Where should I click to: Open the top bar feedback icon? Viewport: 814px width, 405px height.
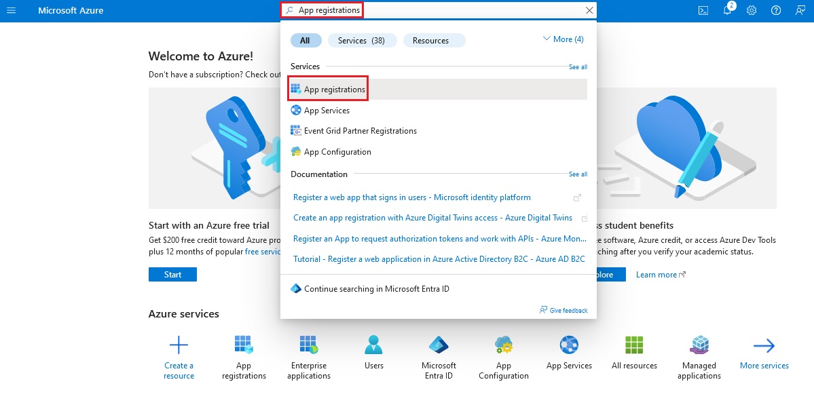800,10
